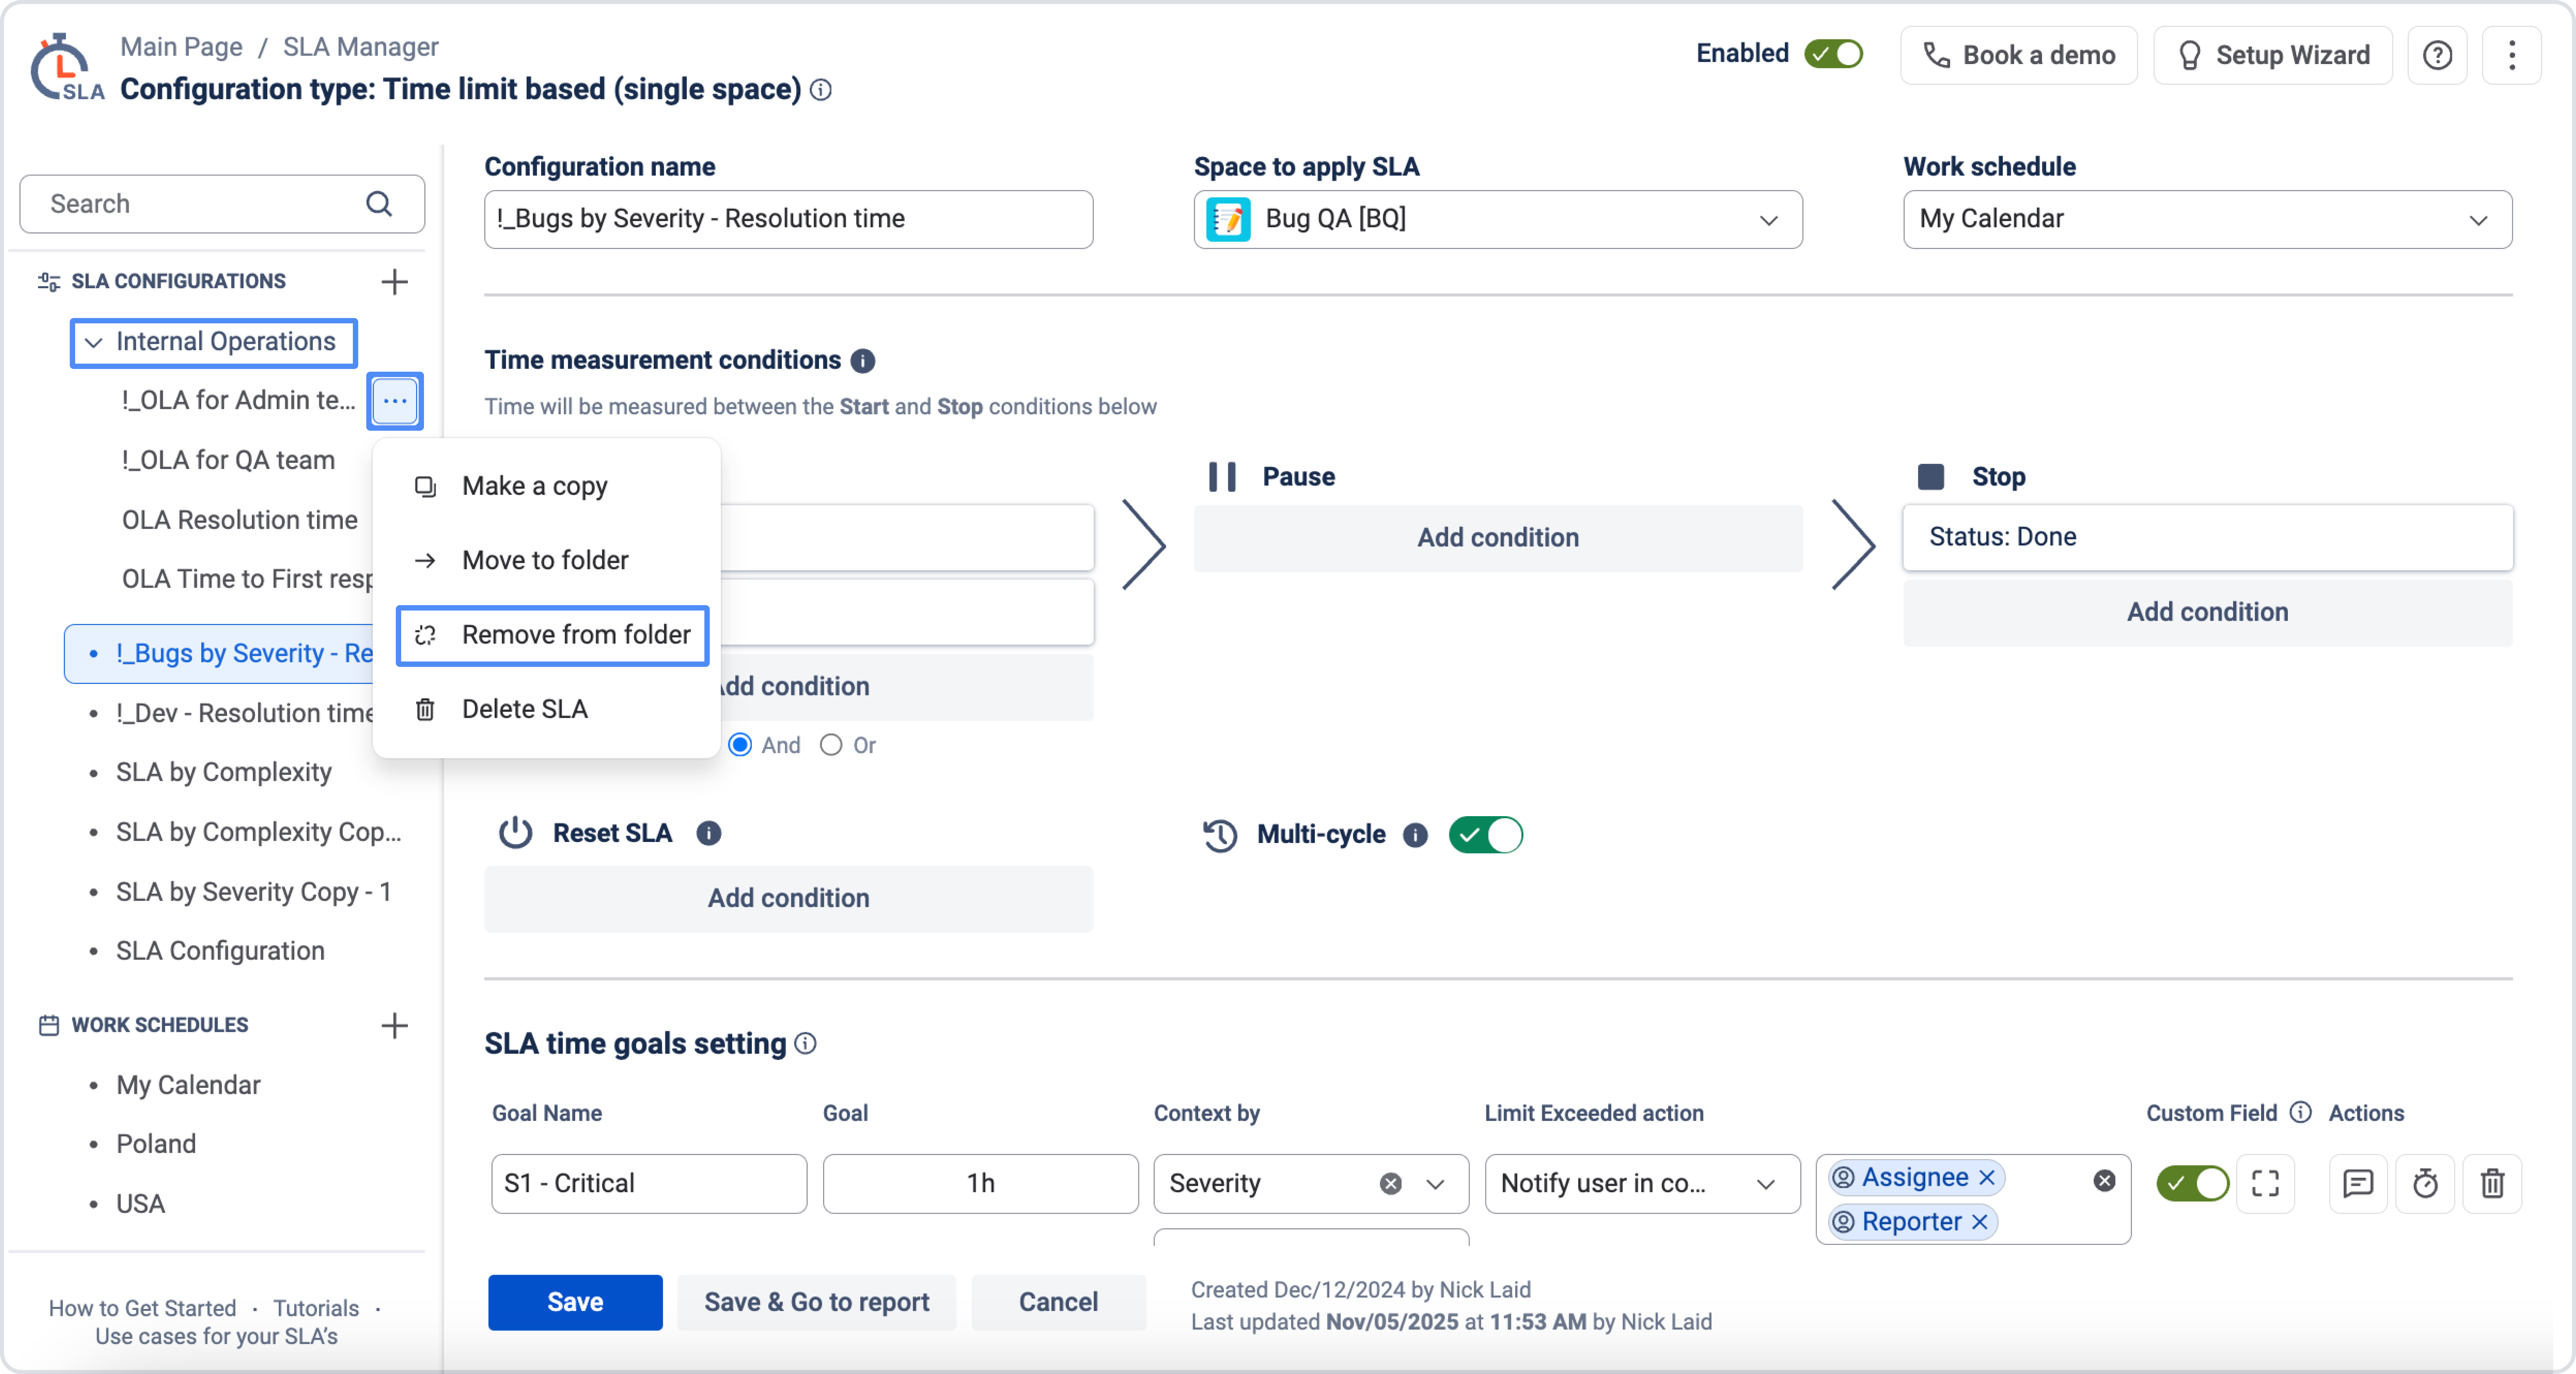Open the help question mark icon

(x=2437, y=55)
